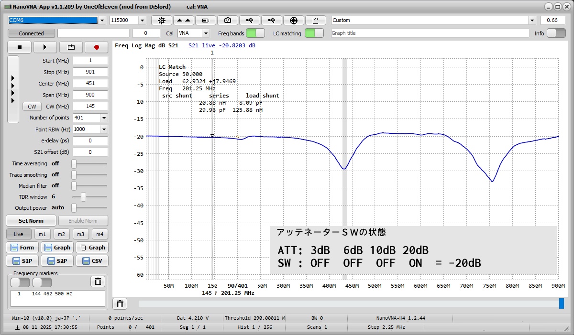The width and height of the screenshot is (574, 335).
Task: Open the COM6 port dropdown
Action: (102, 20)
